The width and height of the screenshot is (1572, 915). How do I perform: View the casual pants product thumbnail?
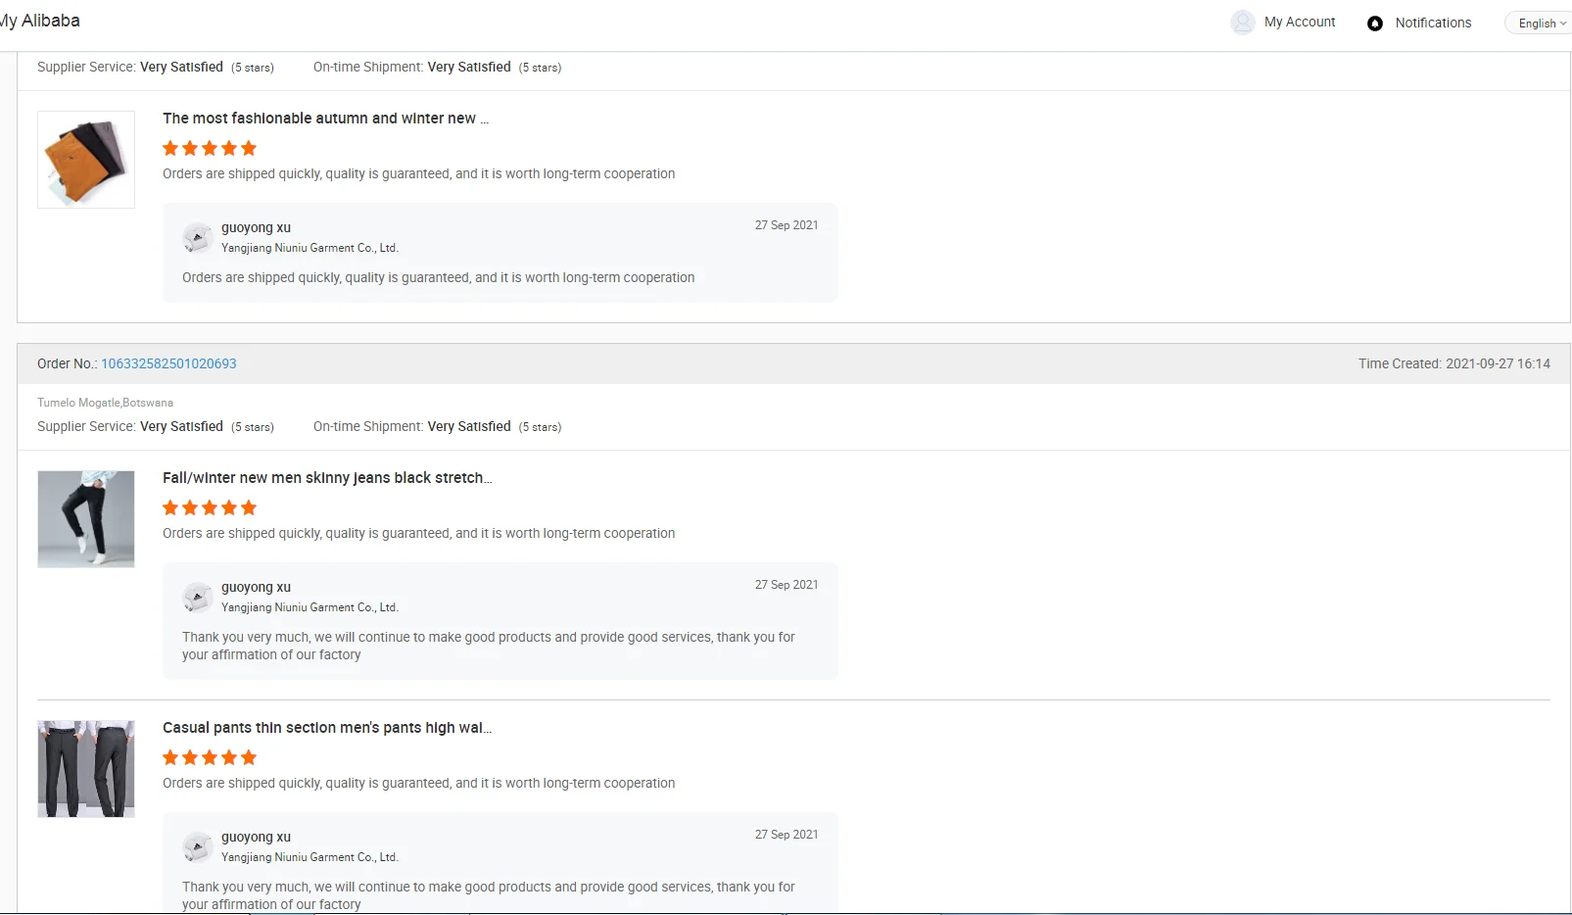click(x=86, y=769)
